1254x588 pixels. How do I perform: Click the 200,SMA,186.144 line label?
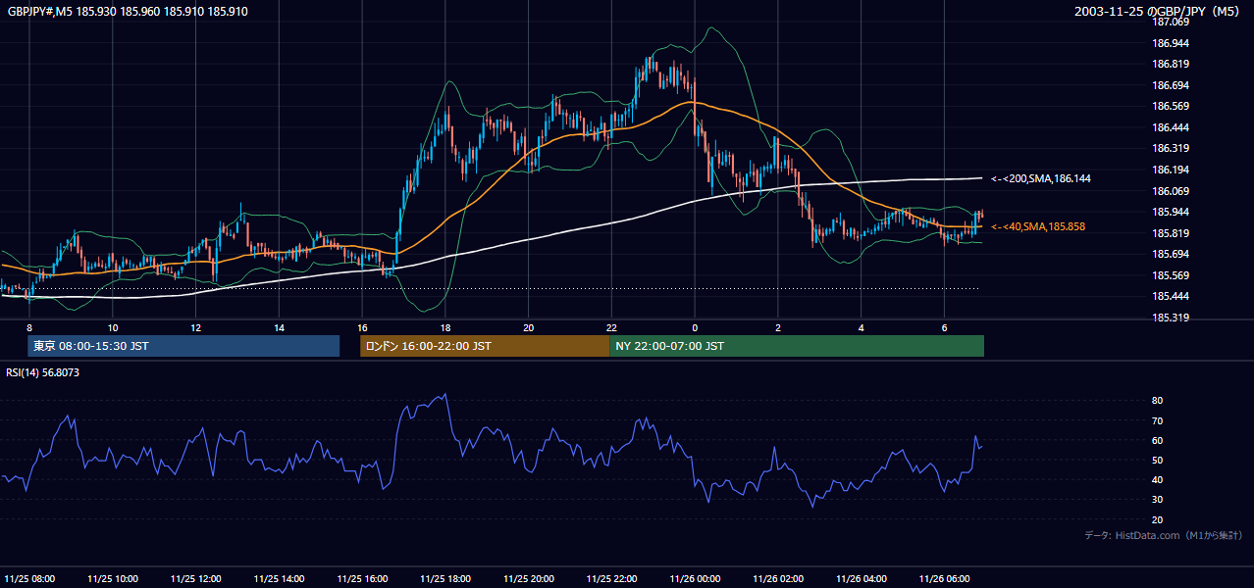pyautogui.click(x=1041, y=178)
